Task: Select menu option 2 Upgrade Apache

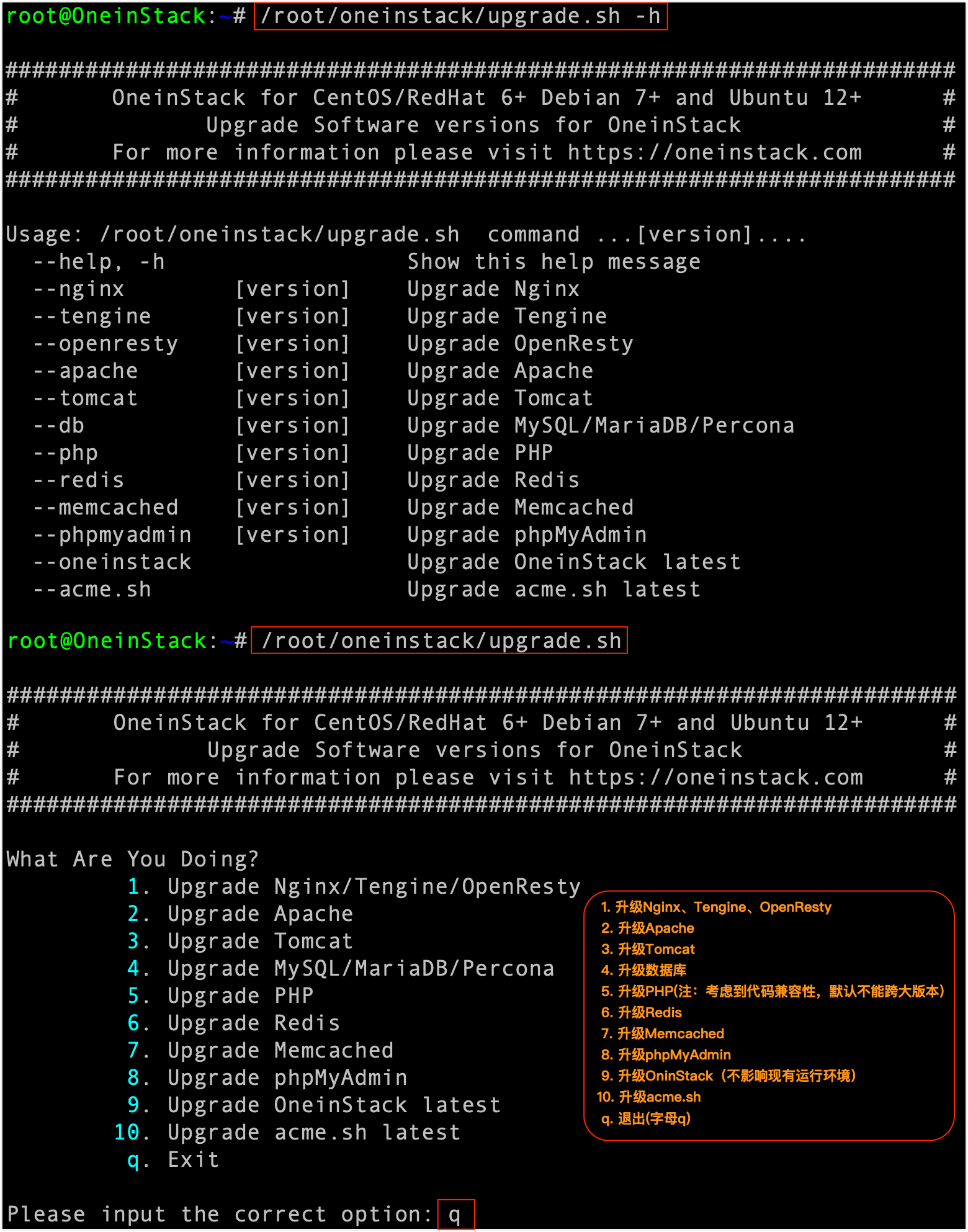Action: click(x=240, y=914)
